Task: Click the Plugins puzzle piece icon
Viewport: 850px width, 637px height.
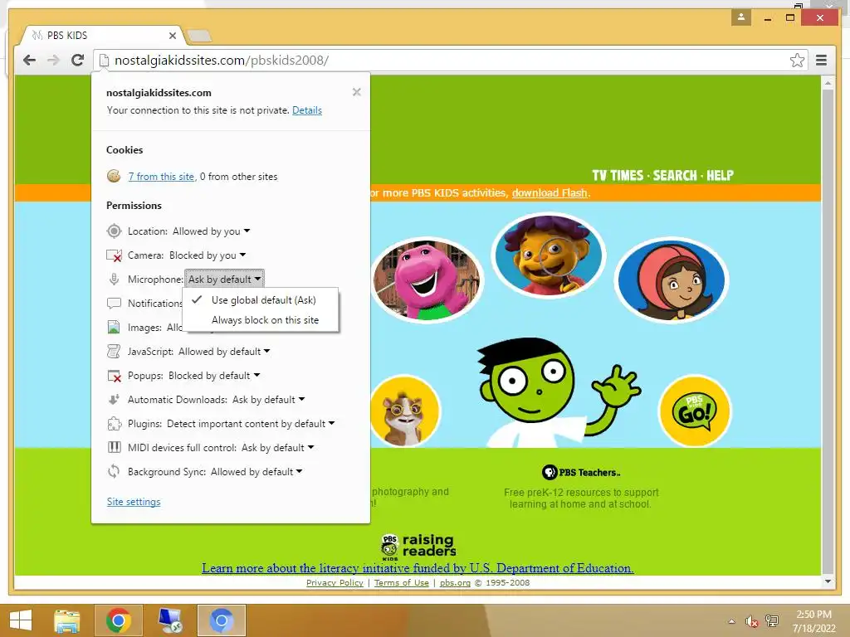Action: click(114, 424)
